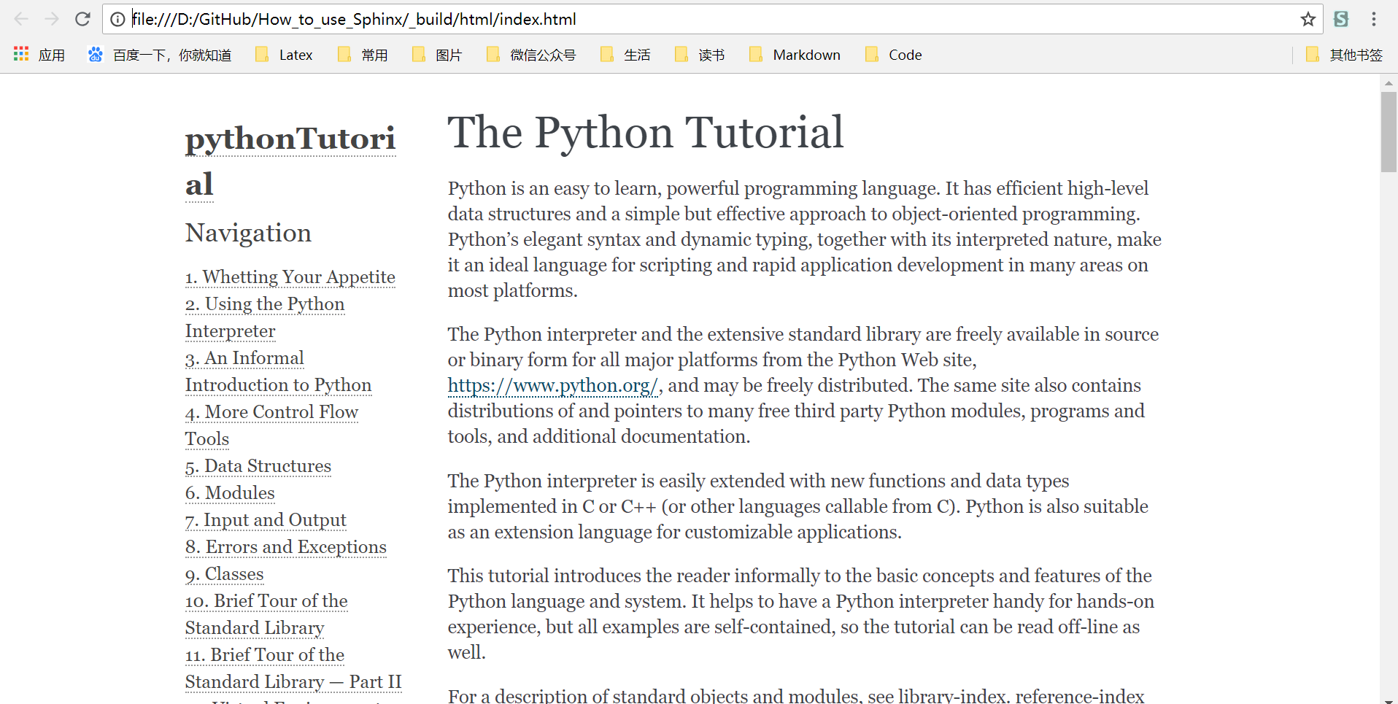Viewport: 1398px width, 704px height.
Task: Open 10. Brief Tour of the Standard Library
Action: pyautogui.click(x=266, y=614)
